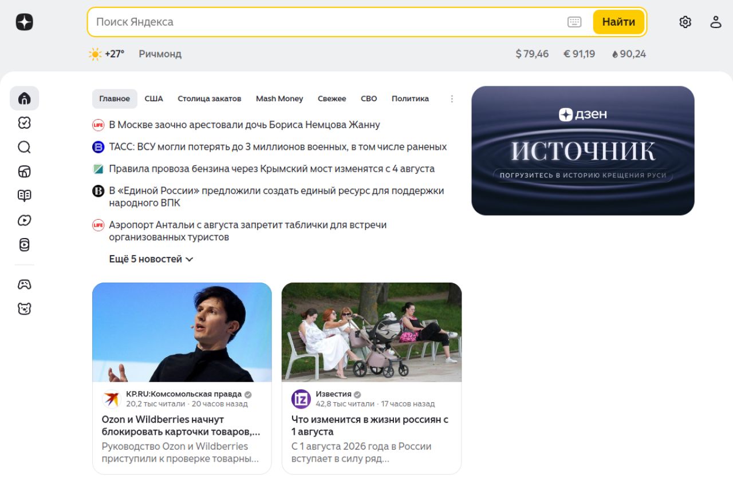Open the Ozon и Wildberries article photo

tap(182, 332)
